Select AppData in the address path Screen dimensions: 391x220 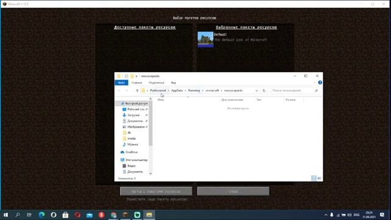177,90
